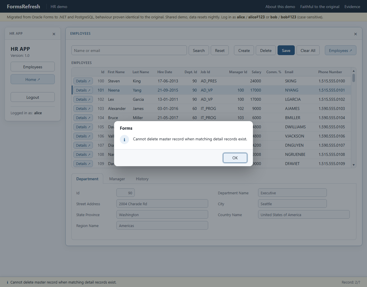Click the Department Name field
Screen dimensions: 367x287
coord(292,193)
